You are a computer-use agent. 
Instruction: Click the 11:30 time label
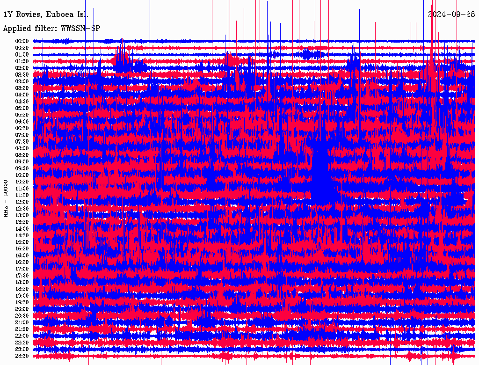(x=22, y=195)
